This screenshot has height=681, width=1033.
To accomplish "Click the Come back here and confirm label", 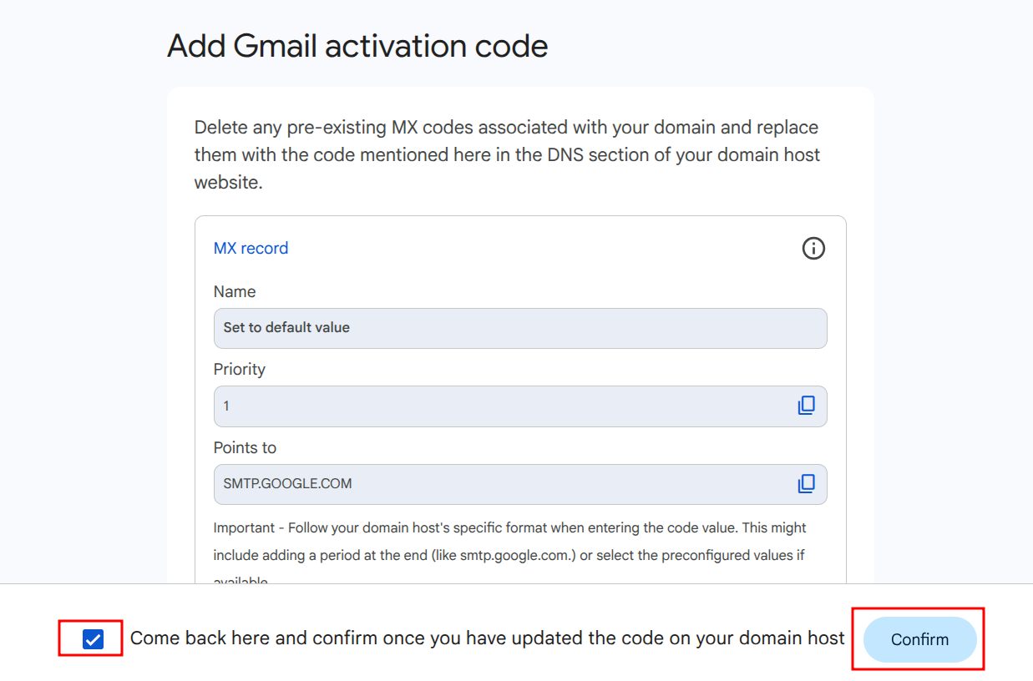I will (x=487, y=638).
